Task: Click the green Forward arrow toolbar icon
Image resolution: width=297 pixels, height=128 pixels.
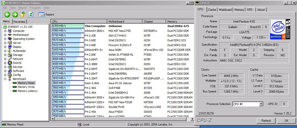Action: pos(15,14)
